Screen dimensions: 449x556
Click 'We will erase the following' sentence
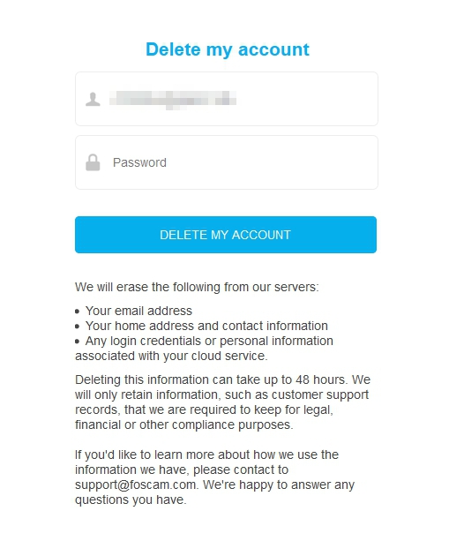[x=197, y=287]
